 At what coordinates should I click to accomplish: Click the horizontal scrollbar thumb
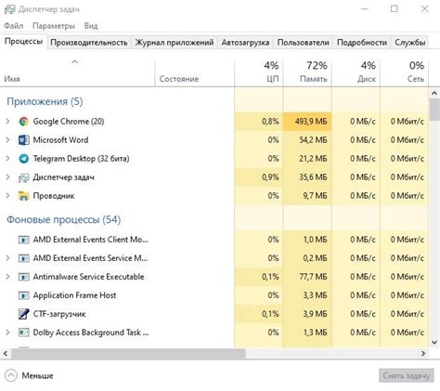coord(128,354)
